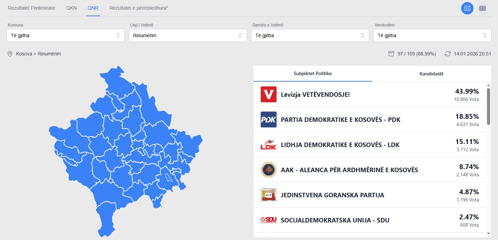Open the Vendvotimi dropdown
Viewport: 498px width, 240px height.
(432, 35)
